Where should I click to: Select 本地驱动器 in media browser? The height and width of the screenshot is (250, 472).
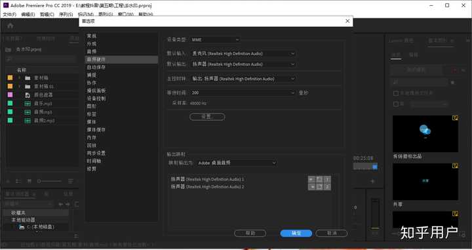point(23,220)
